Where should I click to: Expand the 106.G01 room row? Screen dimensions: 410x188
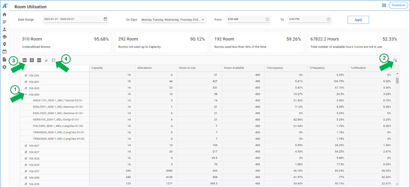[x=26, y=82]
